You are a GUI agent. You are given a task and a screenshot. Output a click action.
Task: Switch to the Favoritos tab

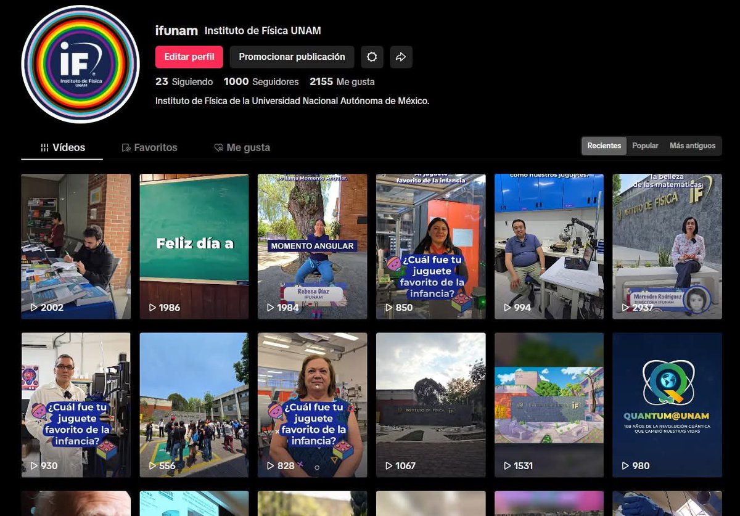[149, 147]
